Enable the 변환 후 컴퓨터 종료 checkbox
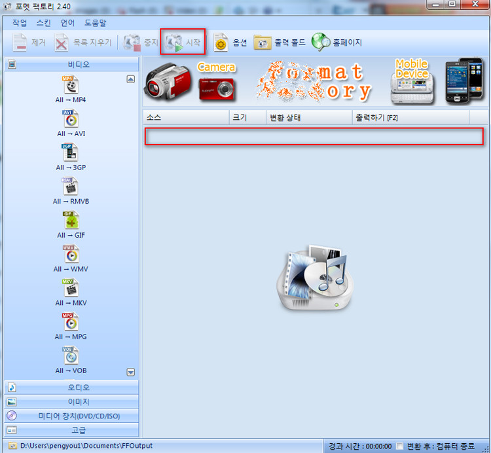The width and height of the screenshot is (491, 453). tap(399, 446)
